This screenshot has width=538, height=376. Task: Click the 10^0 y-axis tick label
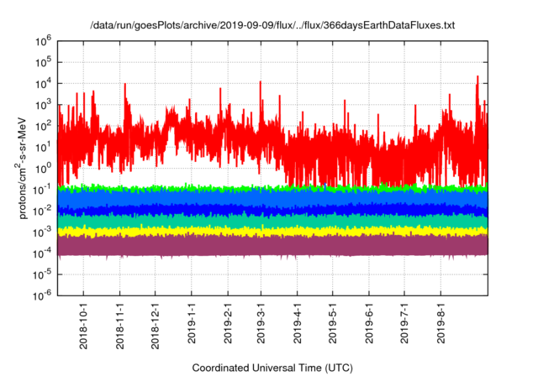point(43,169)
